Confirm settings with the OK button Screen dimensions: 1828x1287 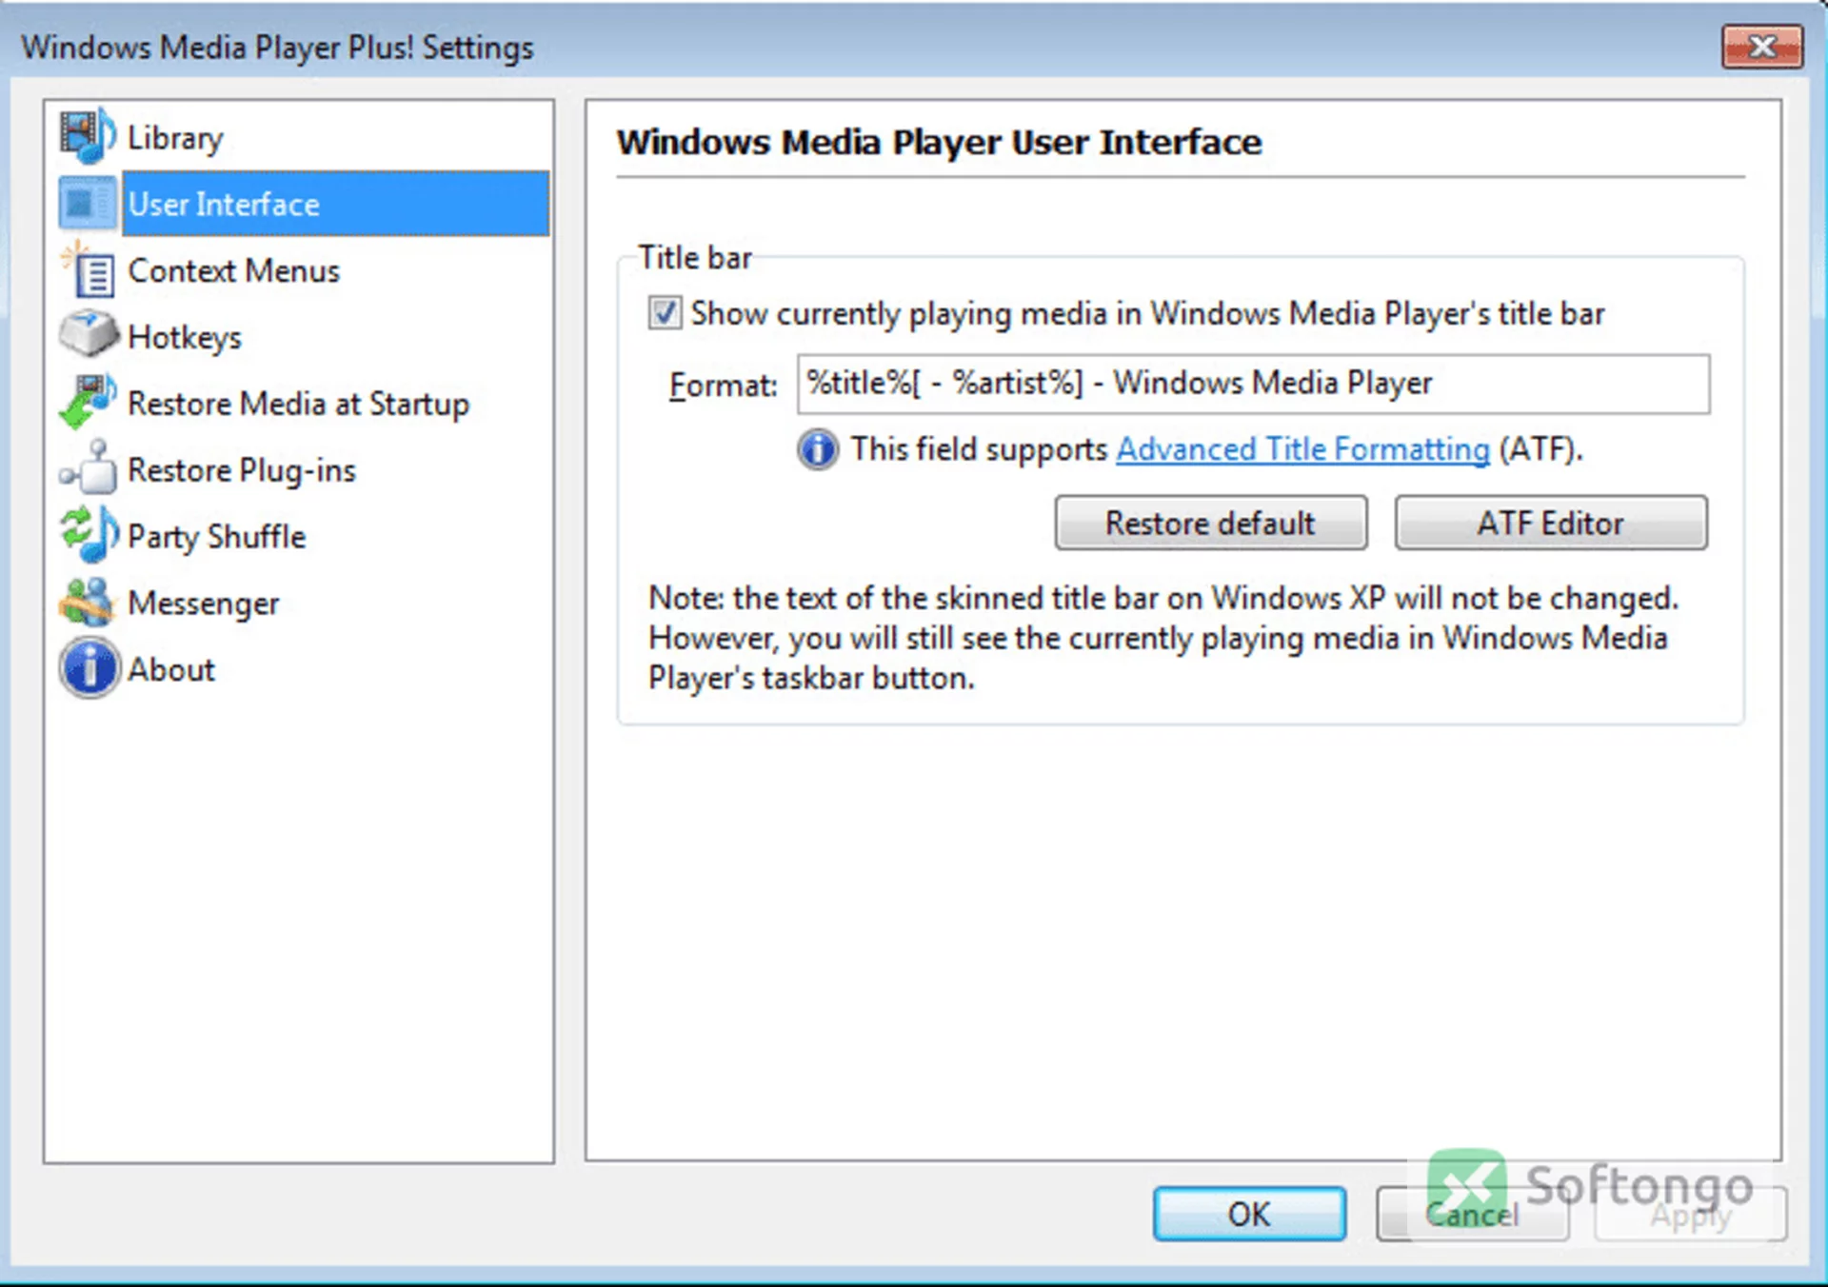click(1249, 1214)
